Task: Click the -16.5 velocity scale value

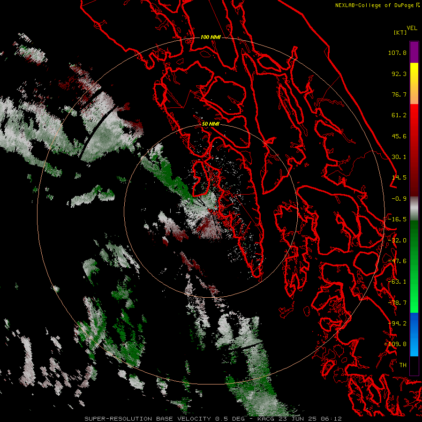Action: point(397,219)
